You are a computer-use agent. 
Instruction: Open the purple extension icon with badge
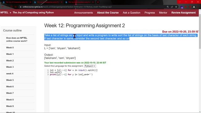(x=182, y=7)
